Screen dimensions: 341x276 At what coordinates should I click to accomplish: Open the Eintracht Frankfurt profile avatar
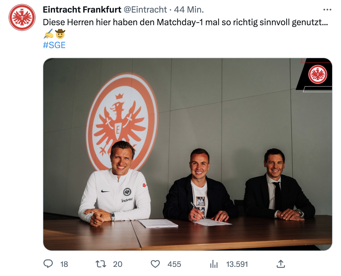22,17
